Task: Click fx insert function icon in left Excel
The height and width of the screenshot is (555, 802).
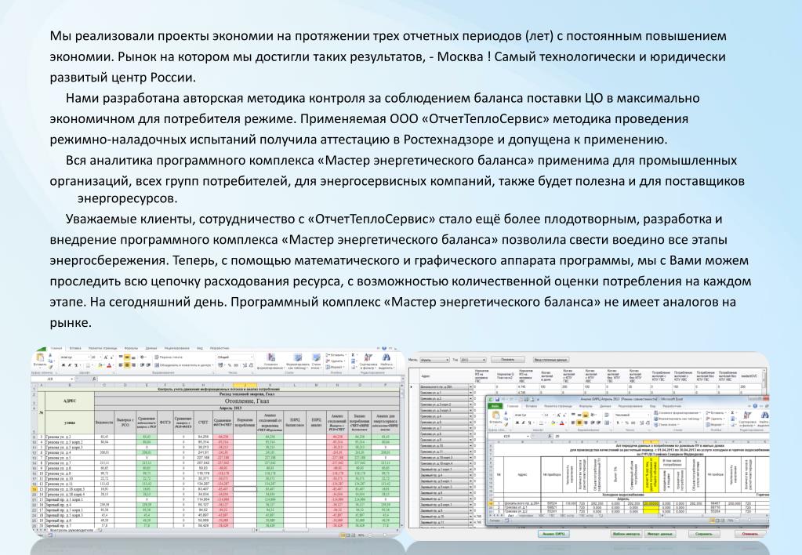Action: point(94,379)
